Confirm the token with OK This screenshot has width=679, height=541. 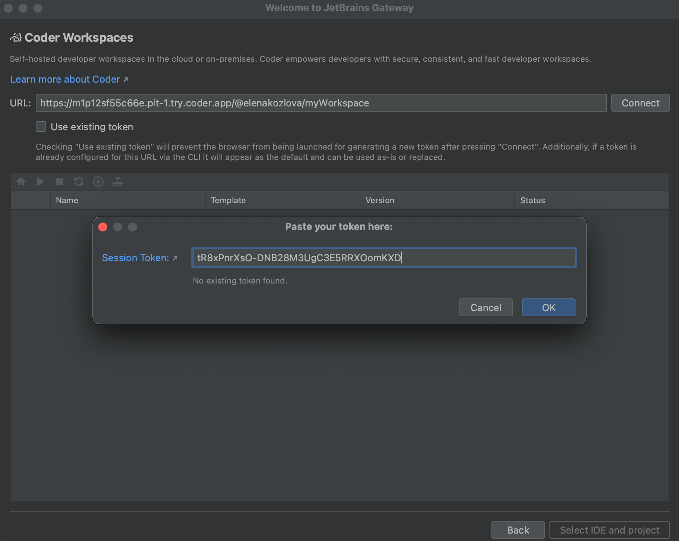click(548, 307)
